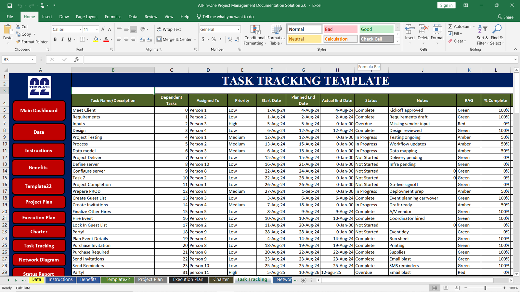The image size is (520, 292).
Task: Decrease decimal places
Action: 238,39
